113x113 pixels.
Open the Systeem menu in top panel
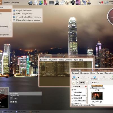[x=15, y=3]
